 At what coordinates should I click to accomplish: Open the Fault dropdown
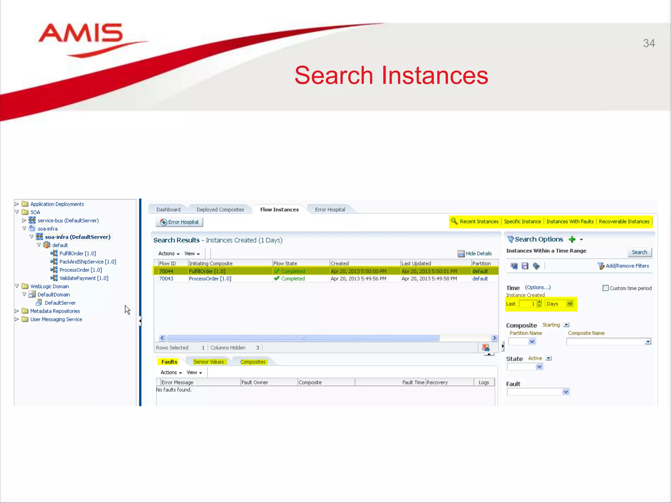(566, 392)
